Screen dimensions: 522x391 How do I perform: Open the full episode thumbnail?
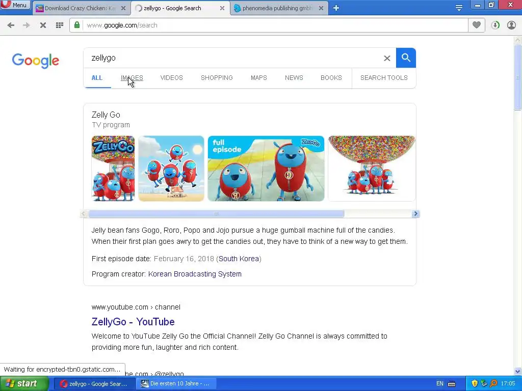pyautogui.click(x=266, y=168)
